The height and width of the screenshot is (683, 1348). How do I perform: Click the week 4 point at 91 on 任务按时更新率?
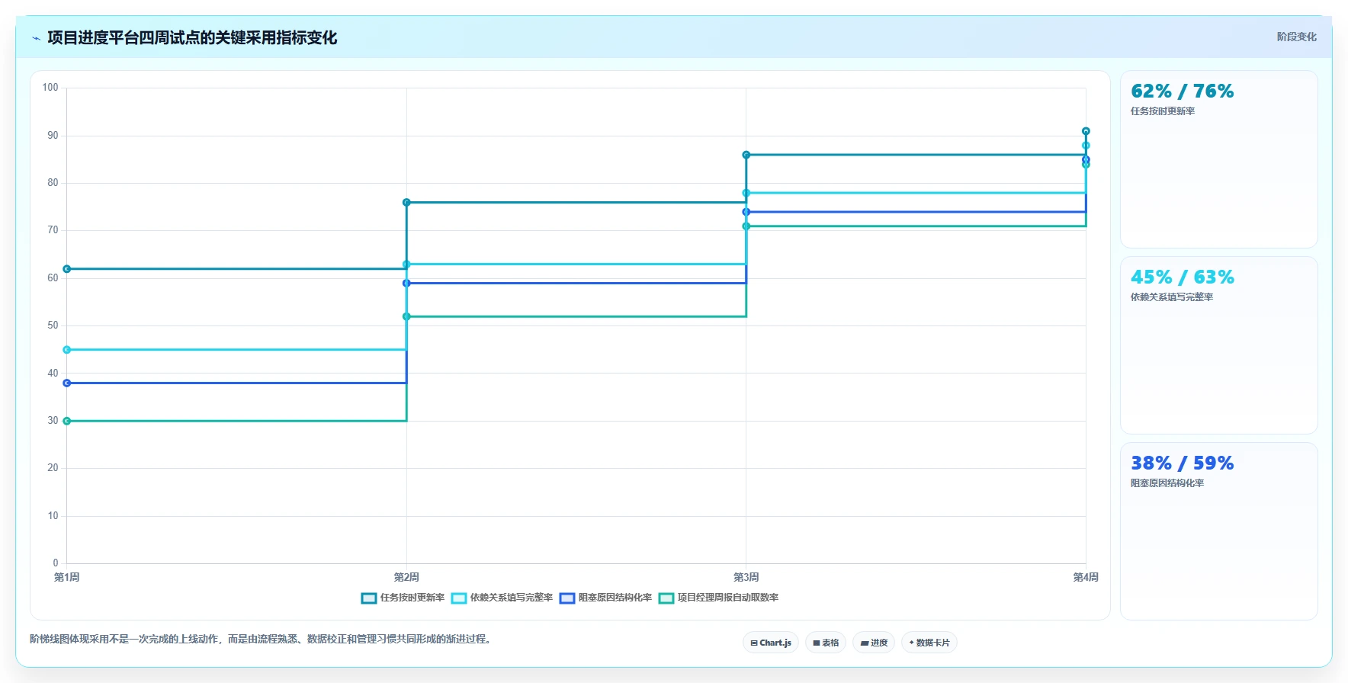coord(1086,131)
